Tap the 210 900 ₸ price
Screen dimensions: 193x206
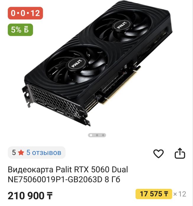coord(30,196)
